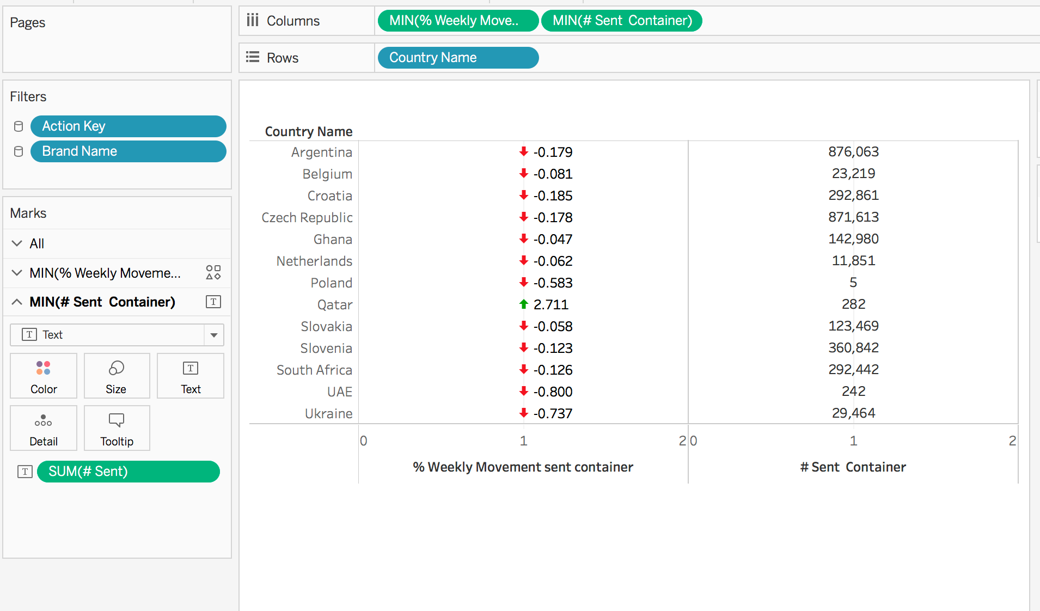
Task: Click the mark type icon on MIN(% Weekly Moveme...)
Action: 212,272
